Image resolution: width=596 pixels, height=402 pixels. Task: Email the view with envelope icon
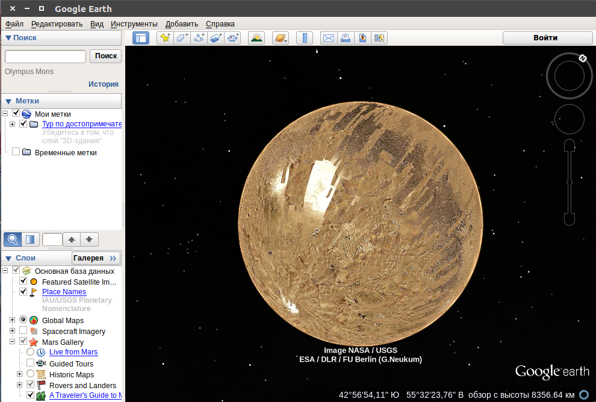pos(329,38)
